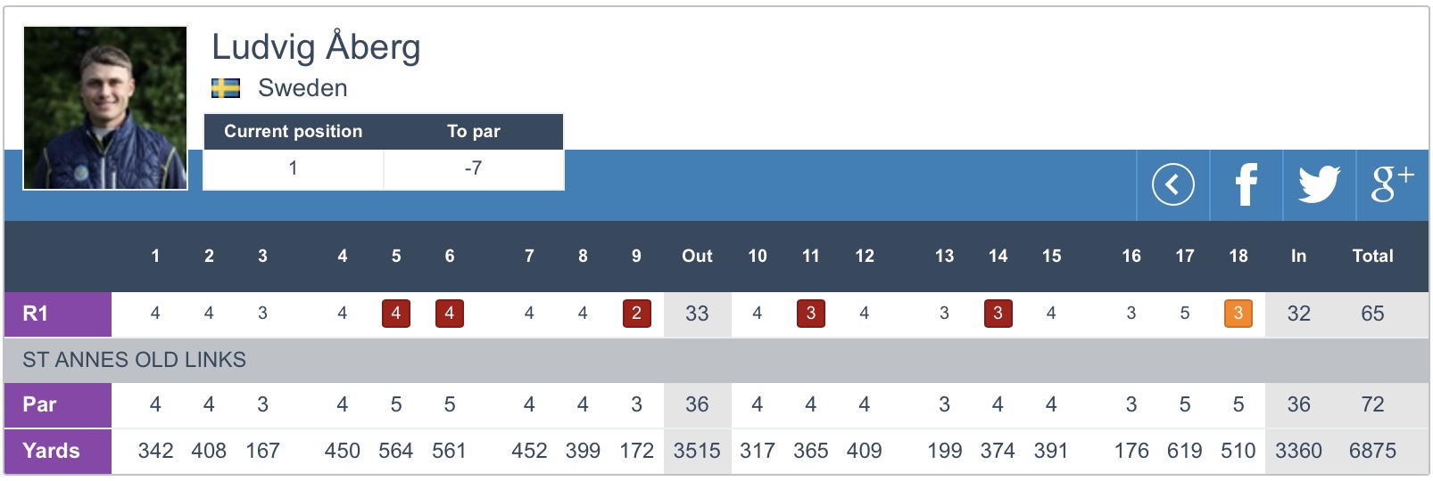
Task: Click the R1 total score 65
Action: tap(1372, 314)
